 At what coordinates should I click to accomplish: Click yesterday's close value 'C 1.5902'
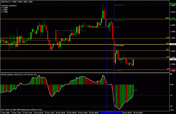[5, 12]
